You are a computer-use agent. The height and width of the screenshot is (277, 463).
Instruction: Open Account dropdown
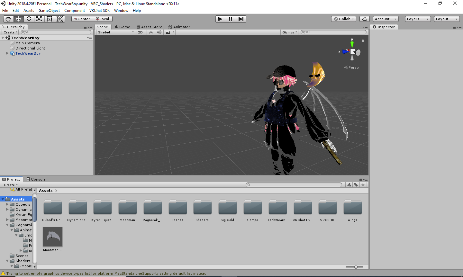[x=386, y=19]
